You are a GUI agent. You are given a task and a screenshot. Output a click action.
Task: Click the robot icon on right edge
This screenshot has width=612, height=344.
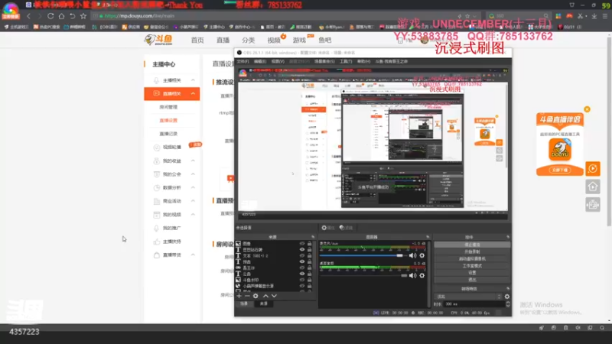pyautogui.click(x=592, y=205)
